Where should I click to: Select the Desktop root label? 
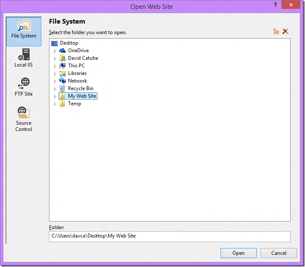coord(69,43)
